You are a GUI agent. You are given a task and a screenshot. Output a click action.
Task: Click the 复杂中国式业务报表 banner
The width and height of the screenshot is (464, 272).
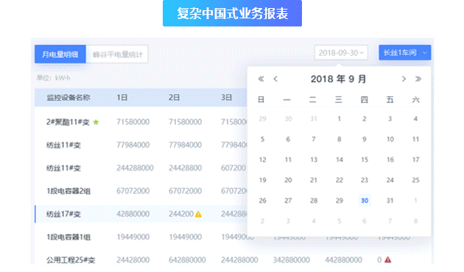click(x=232, y=13)
